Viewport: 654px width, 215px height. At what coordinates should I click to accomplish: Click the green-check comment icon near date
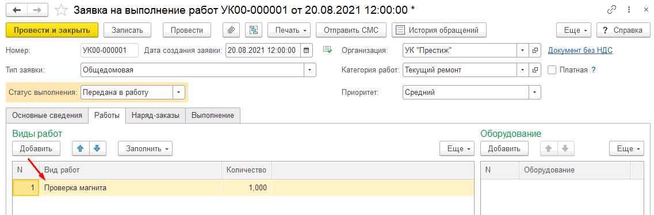[327, 51]
